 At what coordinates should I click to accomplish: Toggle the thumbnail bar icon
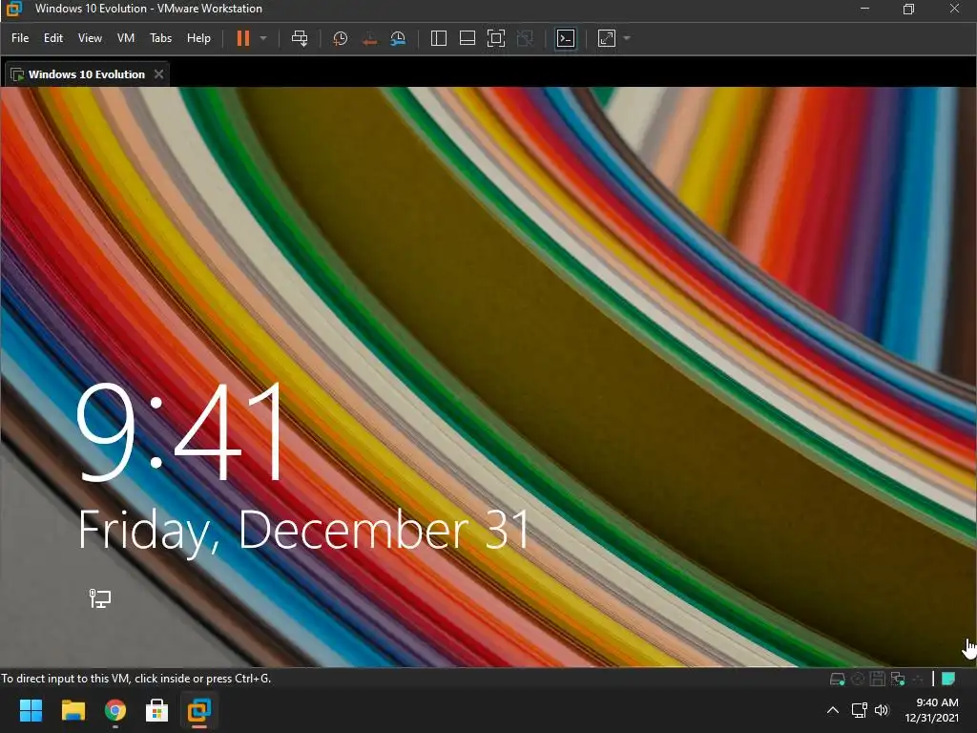pos(468,38)
